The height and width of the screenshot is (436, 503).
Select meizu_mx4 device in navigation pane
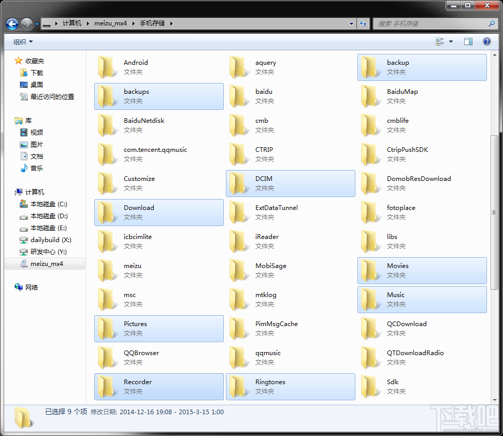[45, 264]
